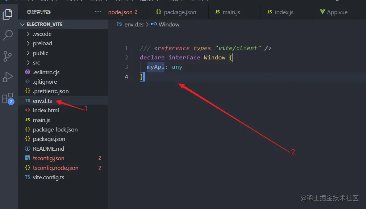
Task: Click the any type keyword on line 3
Action: click(x=177, y=67)
